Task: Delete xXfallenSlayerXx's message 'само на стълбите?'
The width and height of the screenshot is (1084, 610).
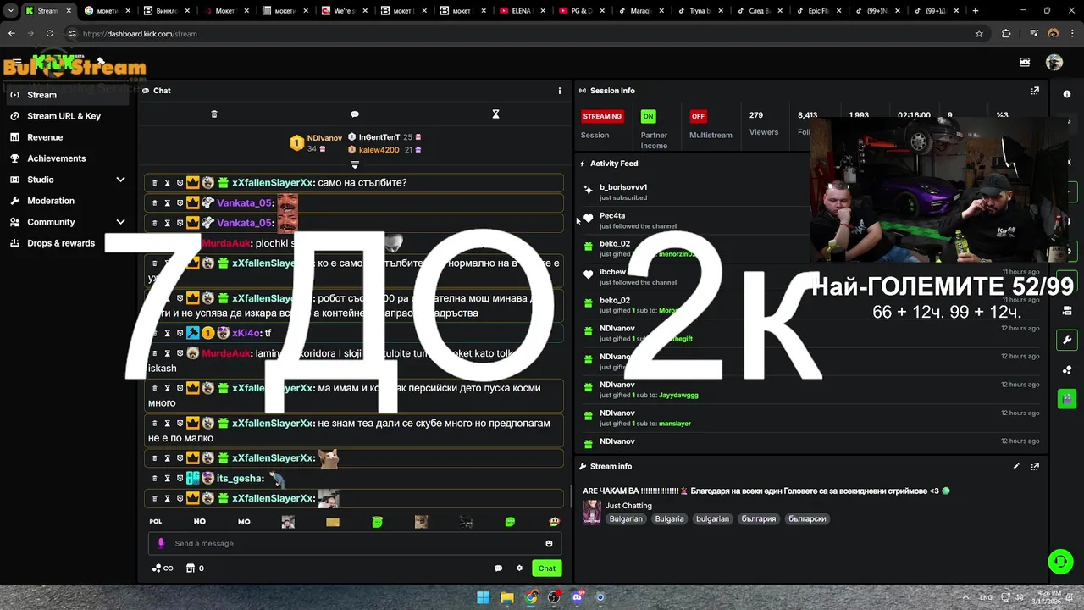Action: [x=154, y=183]
